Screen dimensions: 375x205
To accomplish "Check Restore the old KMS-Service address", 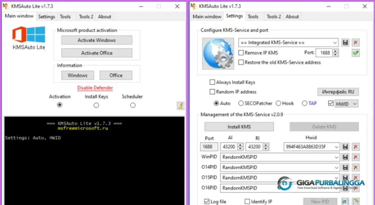I will pyautogui.click(x=241, y=62).
